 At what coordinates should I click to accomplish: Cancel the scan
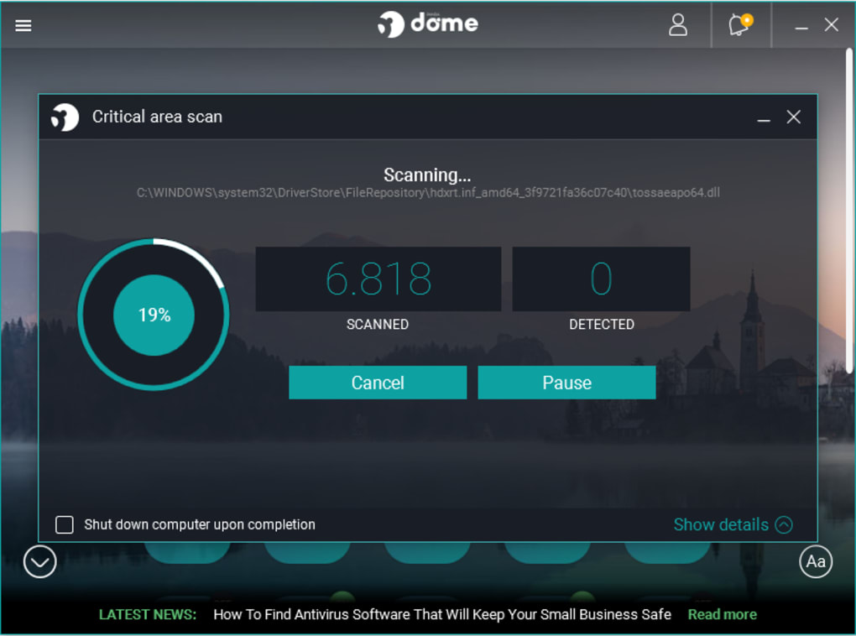tap(378, 383)
